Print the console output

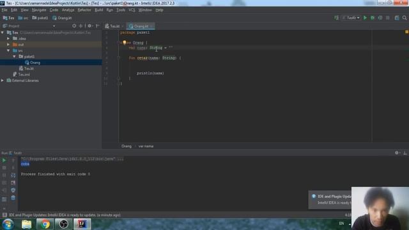point(13,190)
